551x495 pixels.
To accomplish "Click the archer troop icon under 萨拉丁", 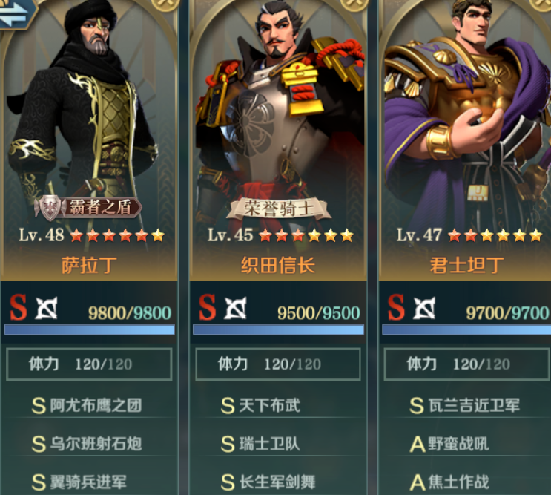I will (x=47, y=308).
